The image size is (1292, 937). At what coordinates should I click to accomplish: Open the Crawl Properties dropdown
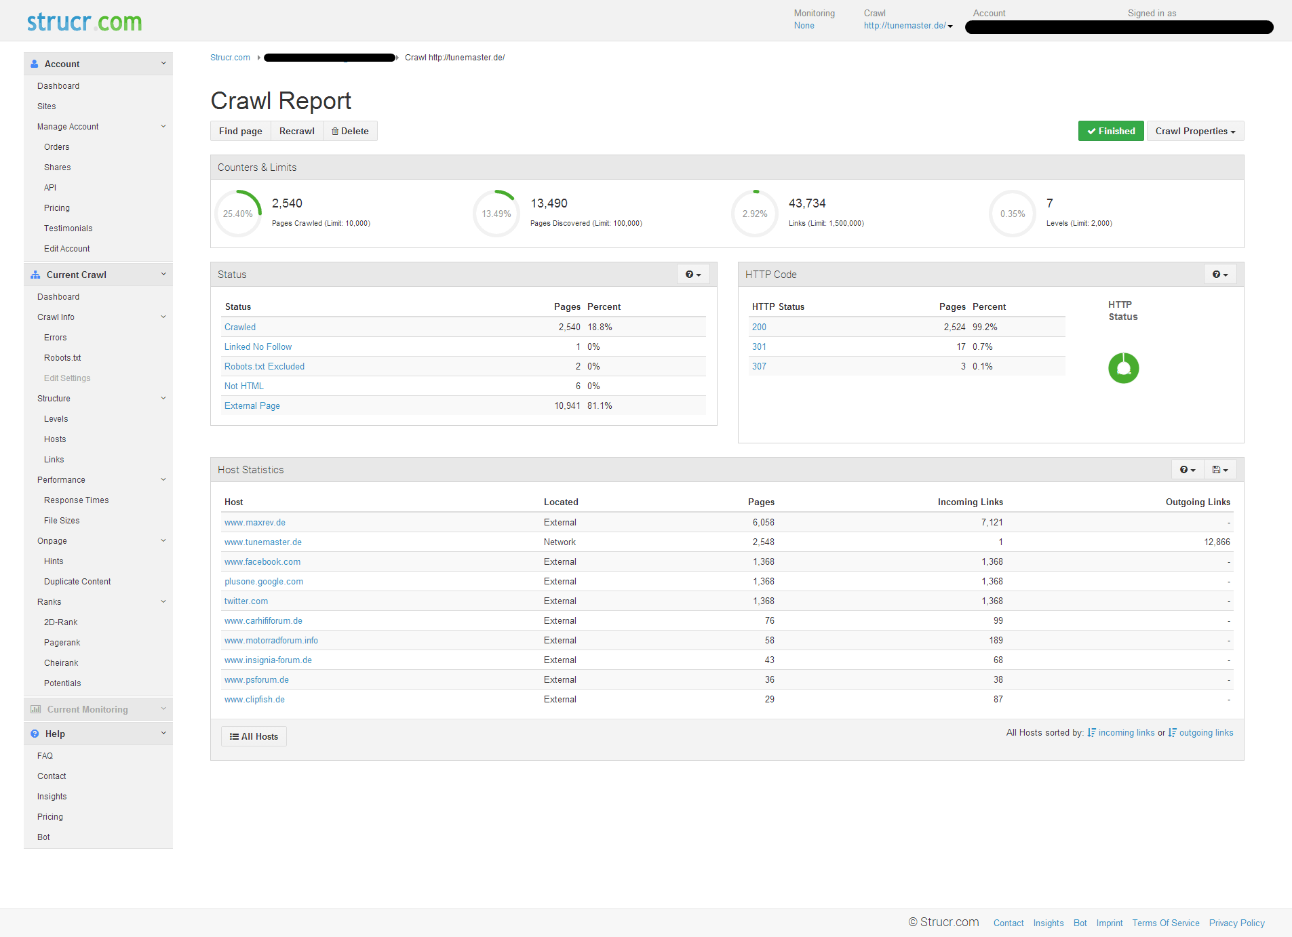pyautogui.click(x=1194, y=132)
